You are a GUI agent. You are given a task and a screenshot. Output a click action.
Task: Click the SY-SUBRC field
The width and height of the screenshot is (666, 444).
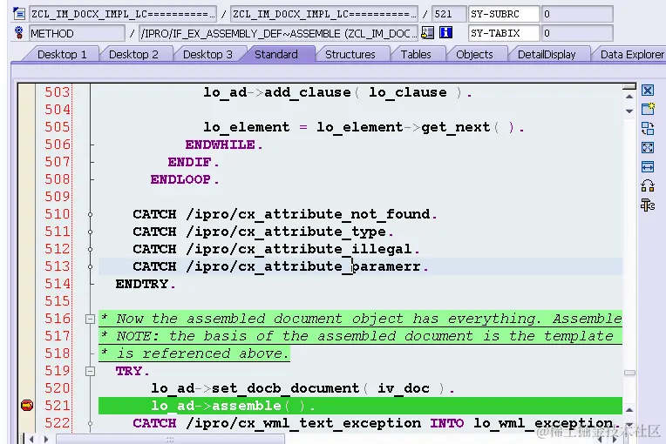point(504,14)
